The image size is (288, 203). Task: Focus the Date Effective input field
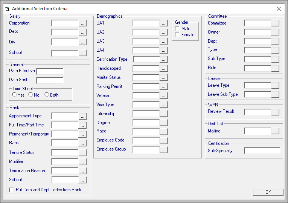pos(50,71)
